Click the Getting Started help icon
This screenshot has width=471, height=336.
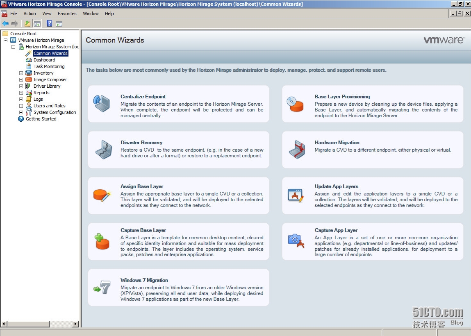pyautogui.click(x=21, y=119)
